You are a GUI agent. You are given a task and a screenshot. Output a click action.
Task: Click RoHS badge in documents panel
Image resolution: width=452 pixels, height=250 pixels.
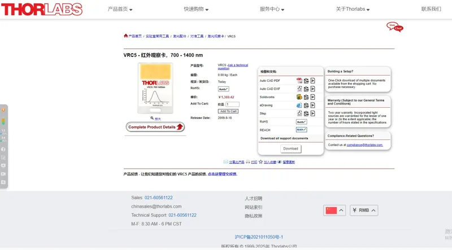[301, 122]
